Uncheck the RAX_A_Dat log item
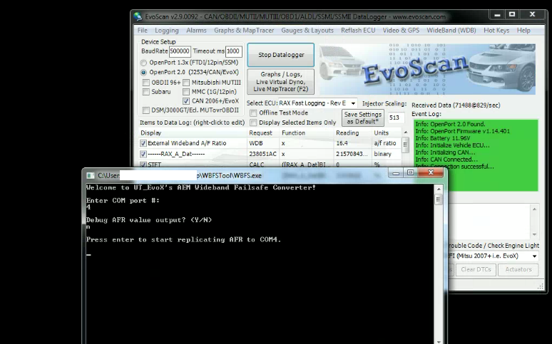The image size is (552, 344). pos(143,154)
